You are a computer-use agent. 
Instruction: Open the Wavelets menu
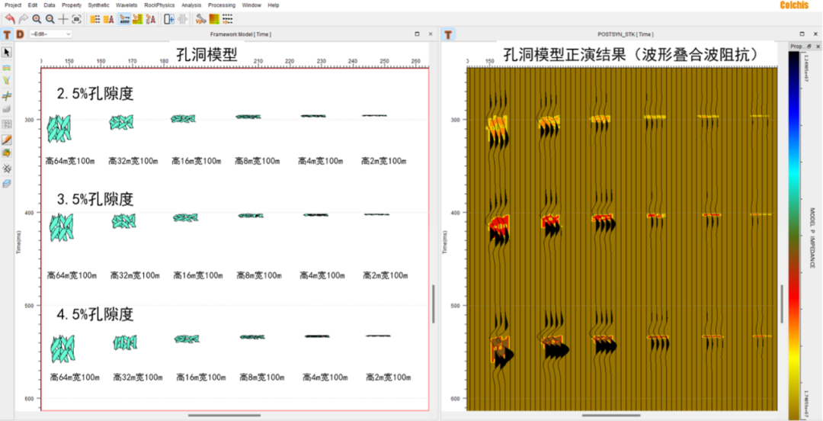126,5
